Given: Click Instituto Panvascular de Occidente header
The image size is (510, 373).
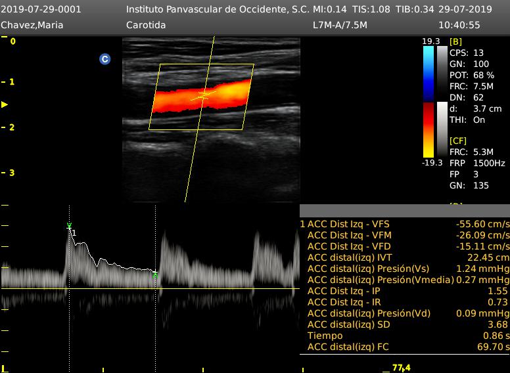Looking at the screenshot, I should (218, 9).
